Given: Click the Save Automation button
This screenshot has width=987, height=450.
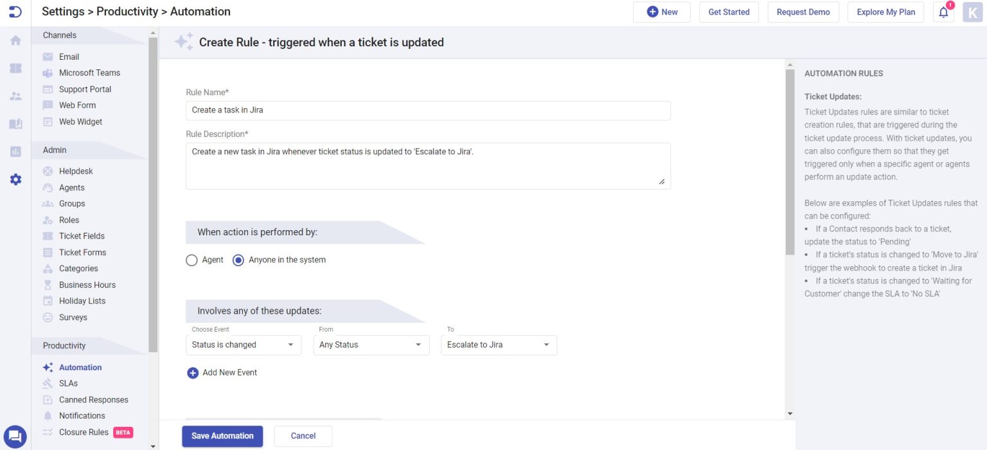Looking at the screenshot, I should pos(222,435).
